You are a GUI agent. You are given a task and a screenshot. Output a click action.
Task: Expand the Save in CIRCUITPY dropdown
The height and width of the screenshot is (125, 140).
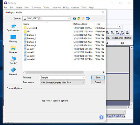69,18
